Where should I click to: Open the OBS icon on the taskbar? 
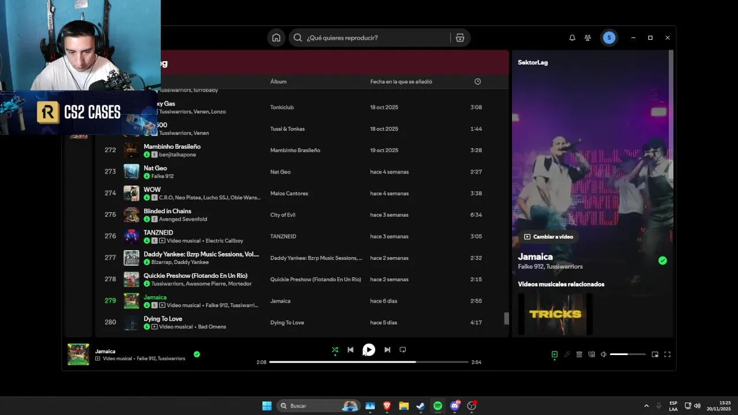(472, 406)
